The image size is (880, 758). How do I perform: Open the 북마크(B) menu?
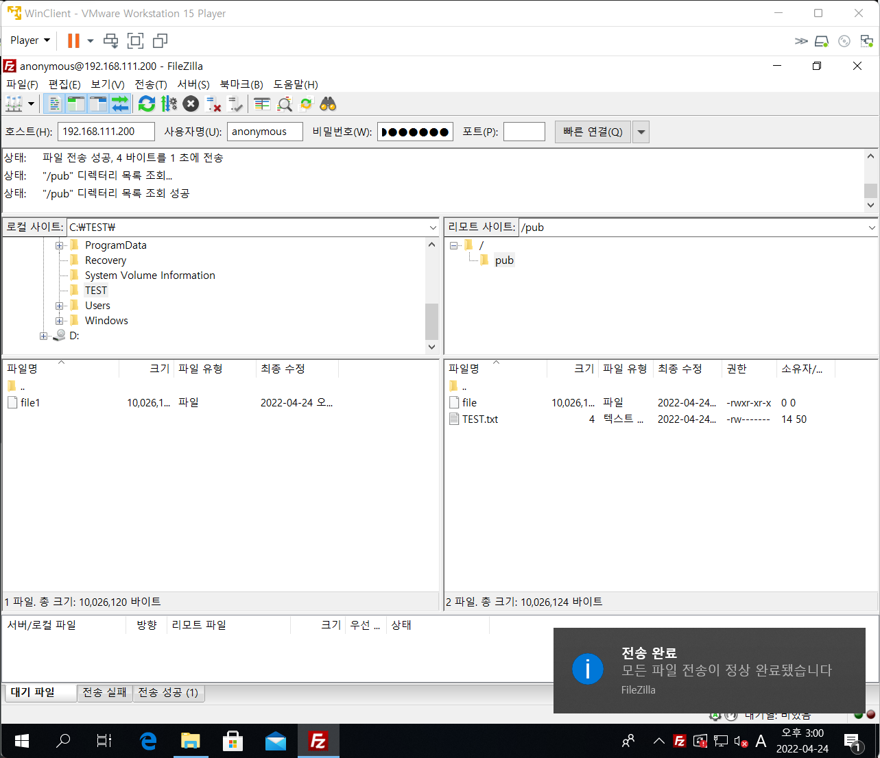241,84
